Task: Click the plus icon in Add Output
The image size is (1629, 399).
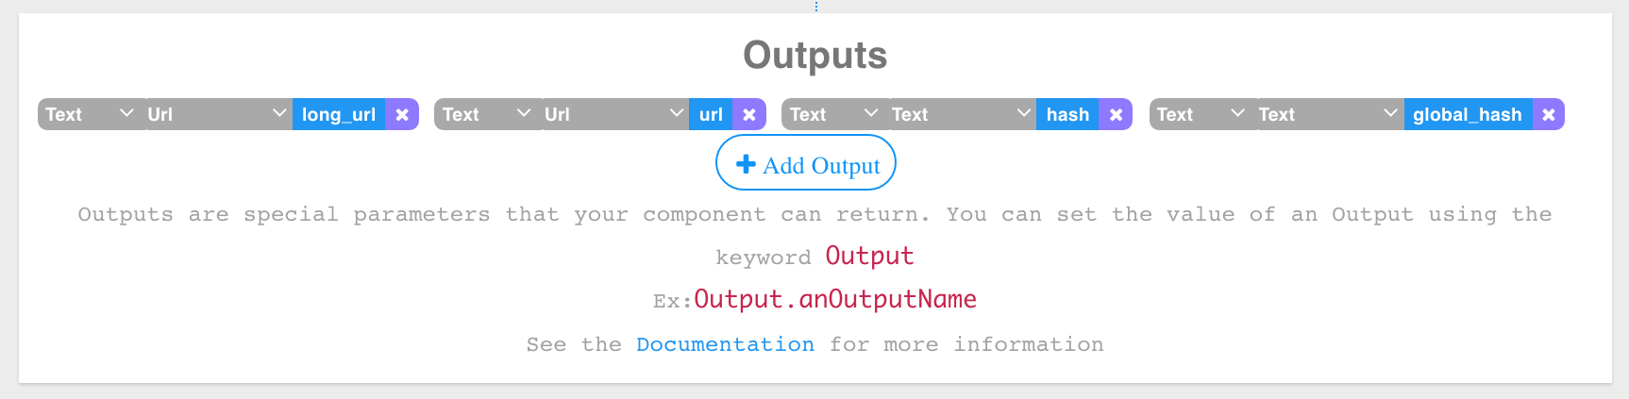Action: pos(746,164)
